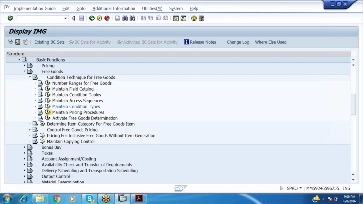Click the Release Notes info icon
Screen dimensions: 363x204
pos(186,42)
